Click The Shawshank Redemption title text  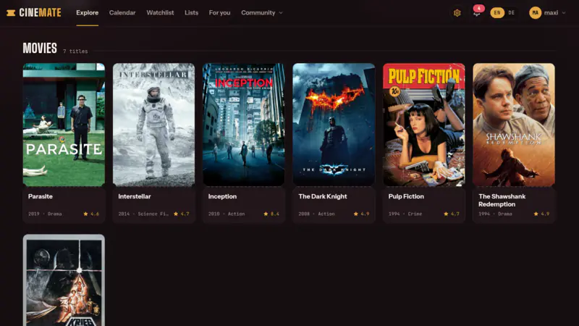(x=502, y=201)
